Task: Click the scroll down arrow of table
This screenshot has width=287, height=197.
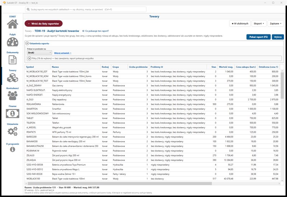Action: pos(282,180)
